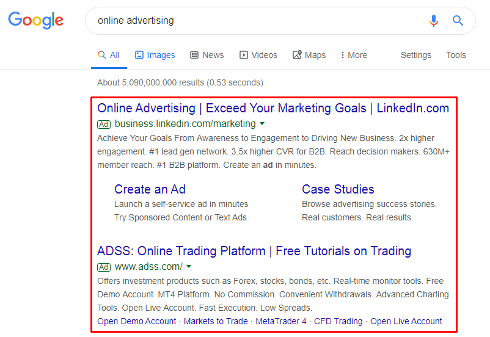Open the Open Demo Account link
Image resolution: width=490 pixels, height=337 pixels.
click(x=137, y=321)
